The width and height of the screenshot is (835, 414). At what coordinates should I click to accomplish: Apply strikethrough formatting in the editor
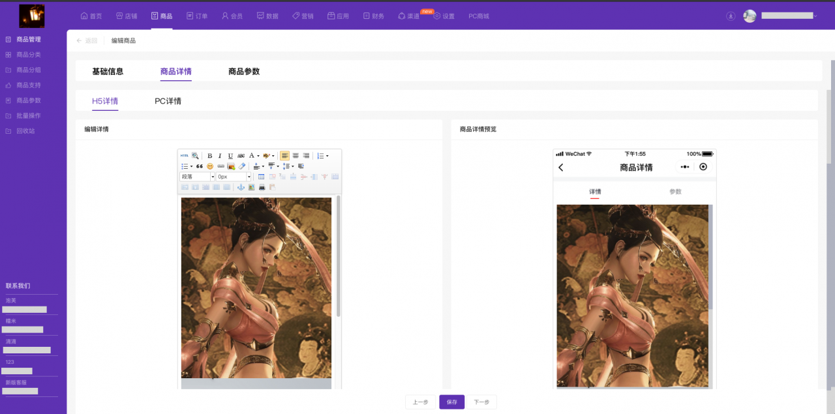coord(241,156)
